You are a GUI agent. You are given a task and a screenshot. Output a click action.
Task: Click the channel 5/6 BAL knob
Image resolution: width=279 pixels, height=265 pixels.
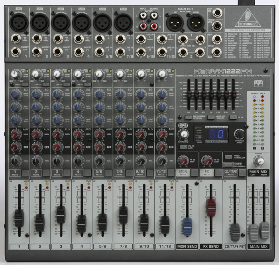pyautogui.click(x=99, y=161)
